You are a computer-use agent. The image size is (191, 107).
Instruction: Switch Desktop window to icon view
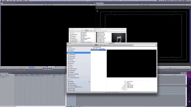pyautogui.click(x=92, y=45)
